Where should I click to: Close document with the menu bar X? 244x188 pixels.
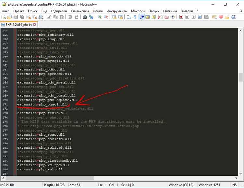[x=241, y=11]
